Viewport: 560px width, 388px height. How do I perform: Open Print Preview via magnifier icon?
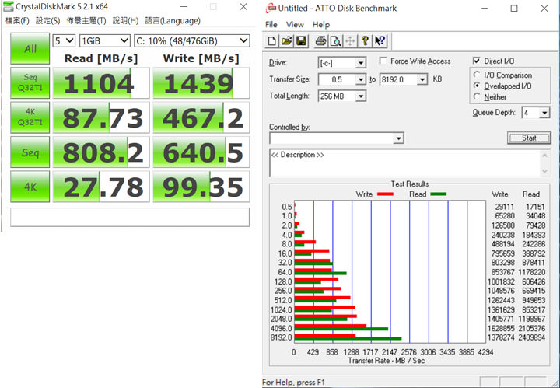(x=334, y=40)
